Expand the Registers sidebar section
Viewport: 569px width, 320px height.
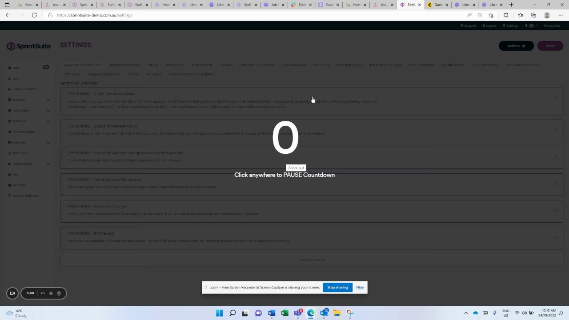(x=29, y=100)
